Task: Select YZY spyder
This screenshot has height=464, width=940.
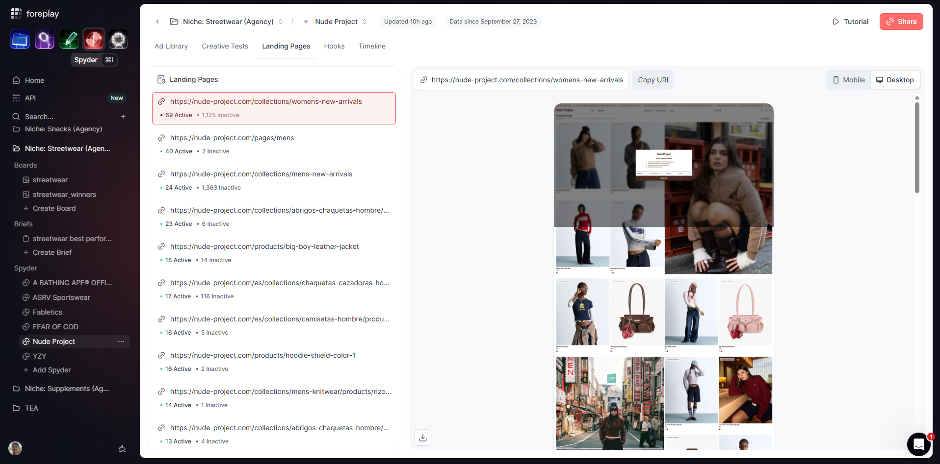Action: click(39, 356)
